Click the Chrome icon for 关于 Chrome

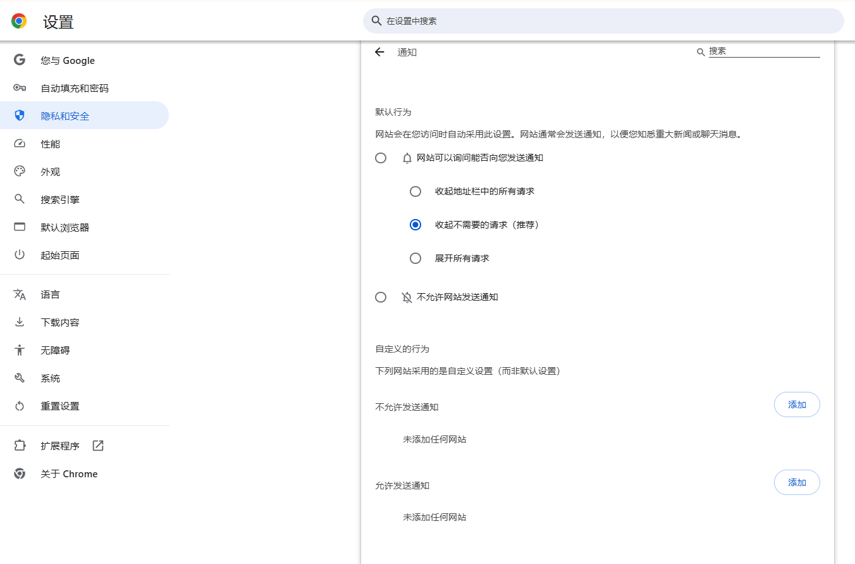(x=20, y=473)
